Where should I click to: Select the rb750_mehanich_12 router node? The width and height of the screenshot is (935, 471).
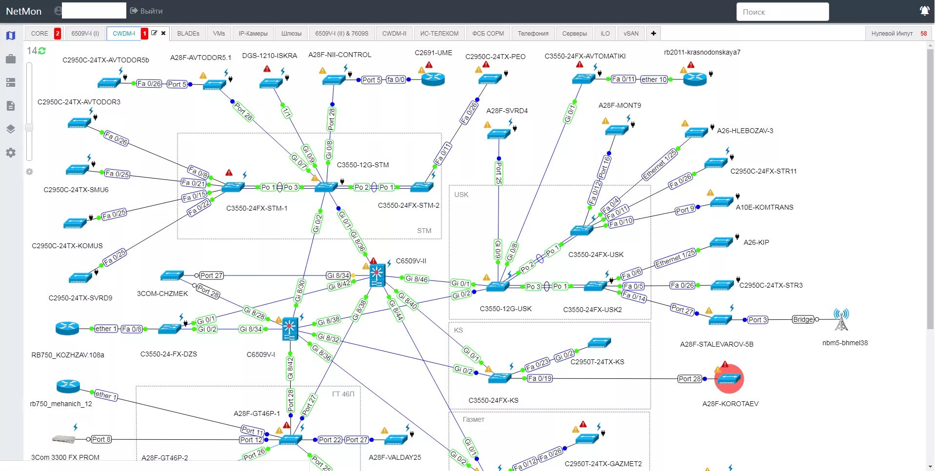point(68,387)
